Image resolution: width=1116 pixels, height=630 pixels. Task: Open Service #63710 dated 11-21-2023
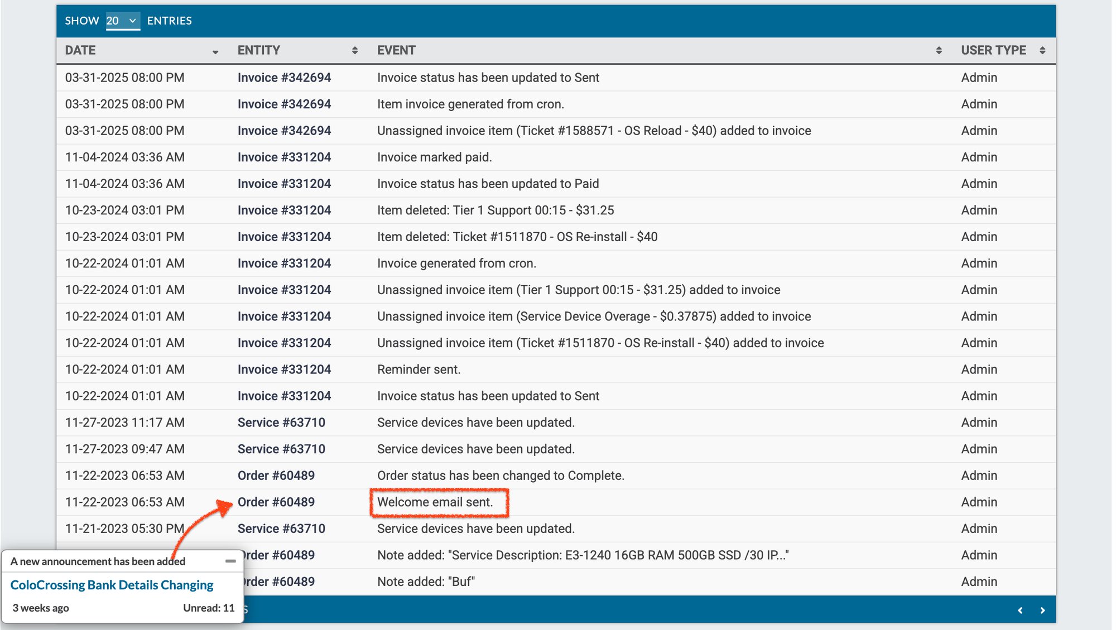point(281,528)
